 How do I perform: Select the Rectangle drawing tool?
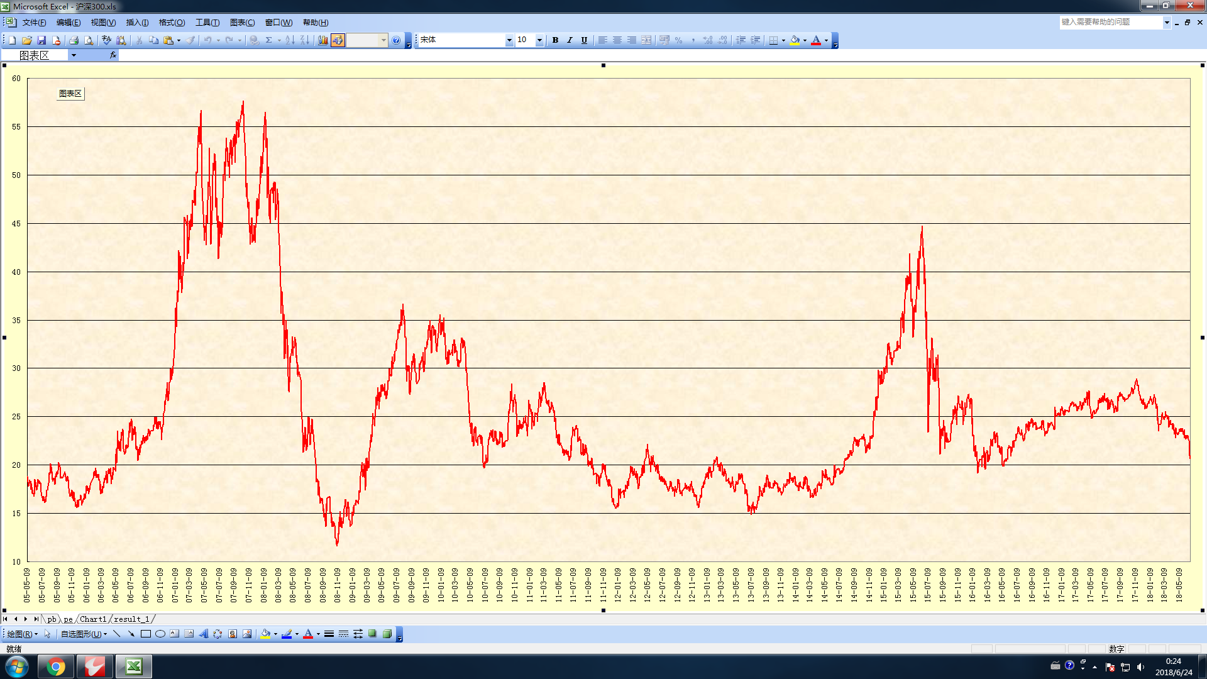coord(146,634)
